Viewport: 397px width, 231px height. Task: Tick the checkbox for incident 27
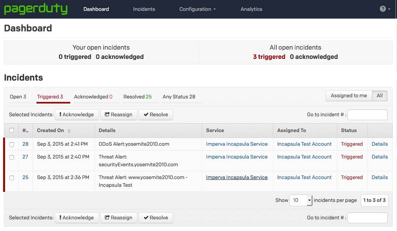(12, 157)
